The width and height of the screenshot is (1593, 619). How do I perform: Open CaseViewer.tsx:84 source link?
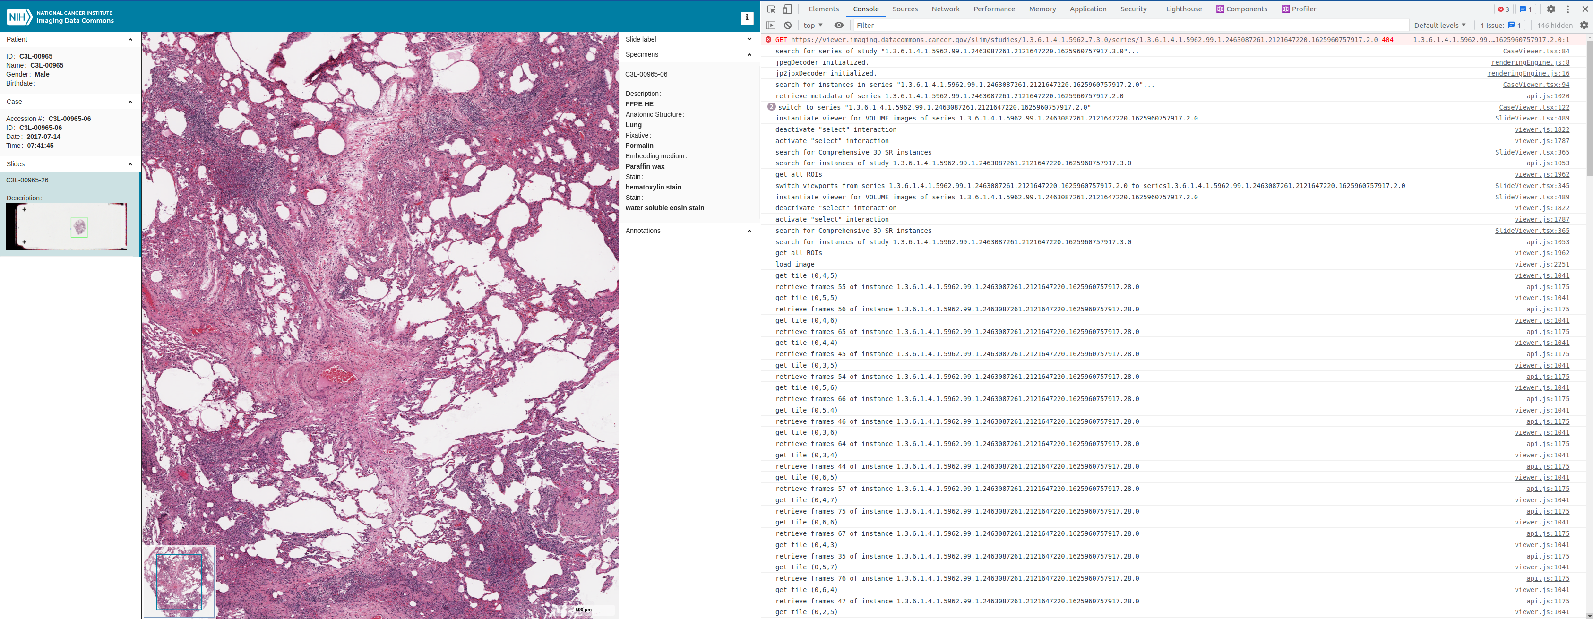pyautogui.click(x=1535, y=52)
